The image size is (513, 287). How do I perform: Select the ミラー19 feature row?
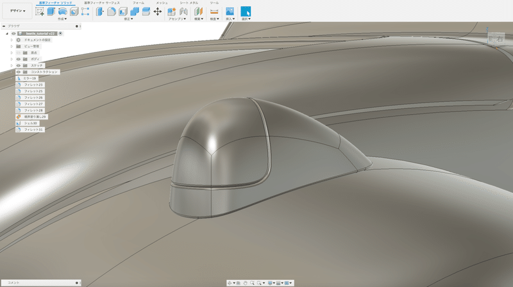27,78
